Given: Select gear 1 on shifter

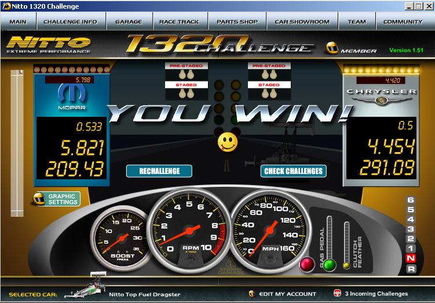Looking at the screenshot, I should click(x=411, y=249).
